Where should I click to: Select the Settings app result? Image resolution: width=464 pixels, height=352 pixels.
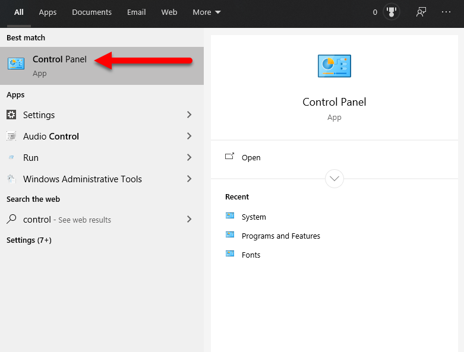point(102,115)
